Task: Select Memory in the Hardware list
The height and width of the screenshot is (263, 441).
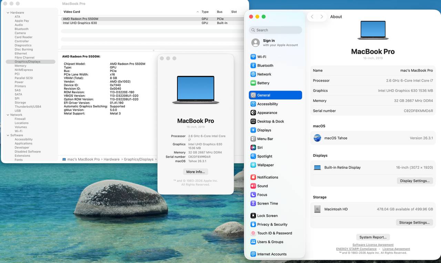Action: coord(20,66)
